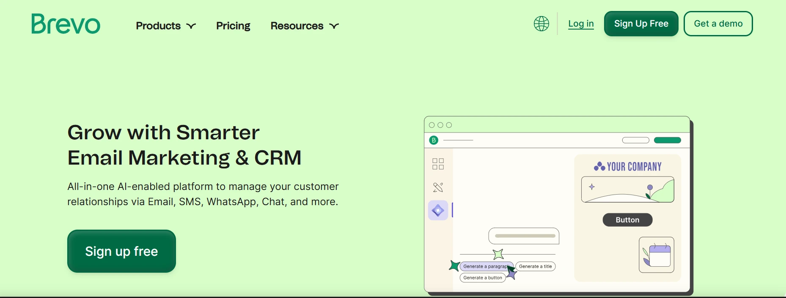The image size is (786, 298).
Task: Click the Grow with Smarter heading
Action: [x=184, y=145]
